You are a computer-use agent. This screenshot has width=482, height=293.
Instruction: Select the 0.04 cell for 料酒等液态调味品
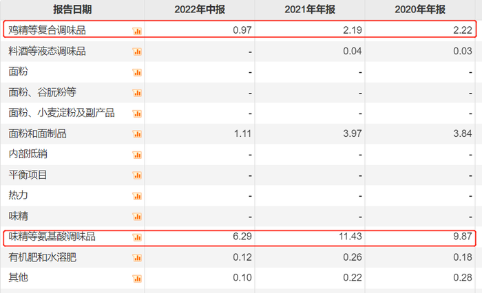click(x=353, y=51)
